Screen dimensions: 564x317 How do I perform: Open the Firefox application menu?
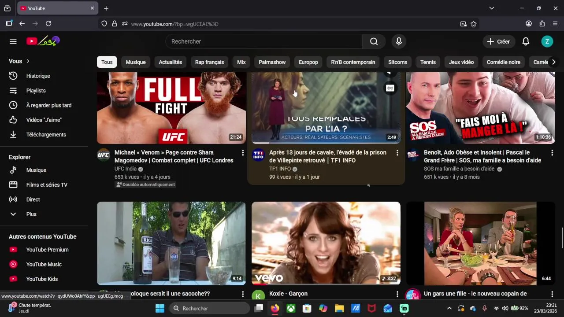point(555,24)
